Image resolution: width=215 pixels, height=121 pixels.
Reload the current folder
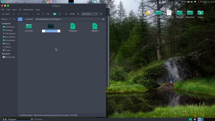(x=48, y=14)
